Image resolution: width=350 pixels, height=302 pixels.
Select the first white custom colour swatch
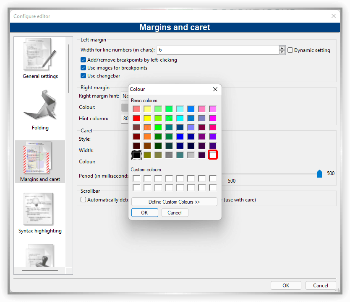[136, 178]
